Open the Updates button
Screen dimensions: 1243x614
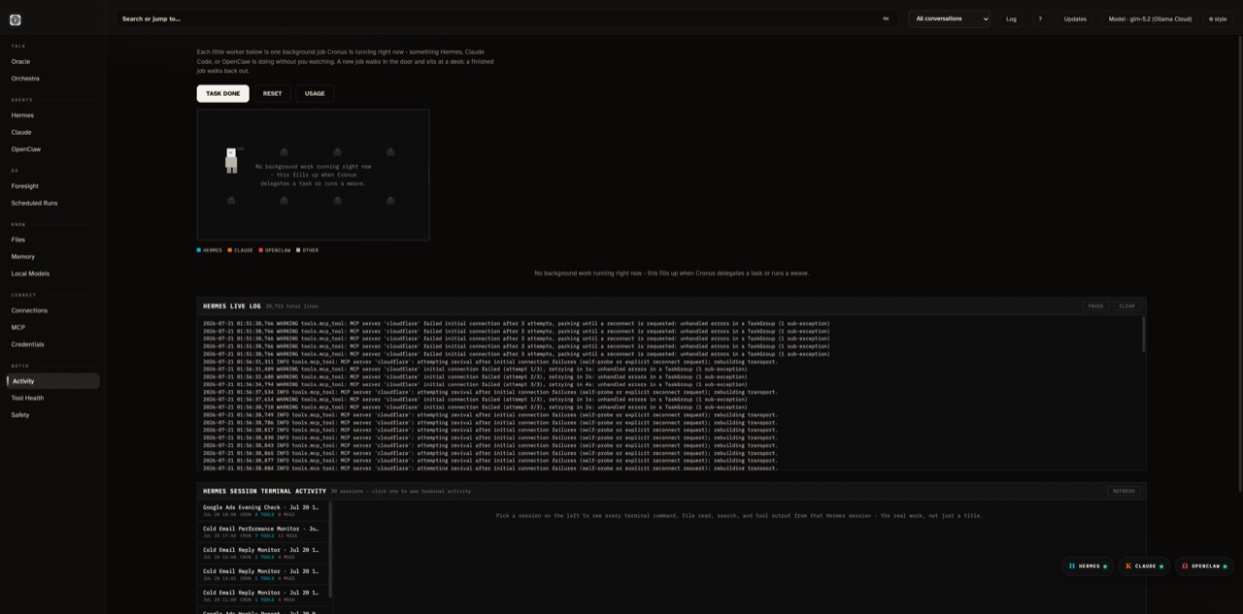(1075, 18)
